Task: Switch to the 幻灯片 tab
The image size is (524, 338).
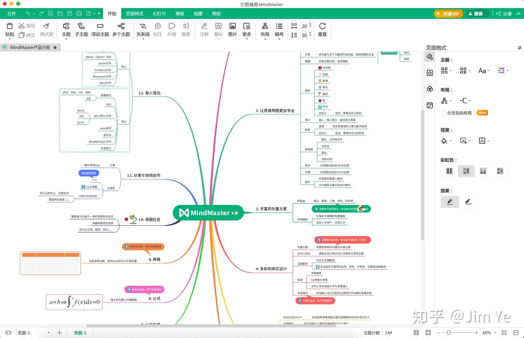Action: click(159, 13)
